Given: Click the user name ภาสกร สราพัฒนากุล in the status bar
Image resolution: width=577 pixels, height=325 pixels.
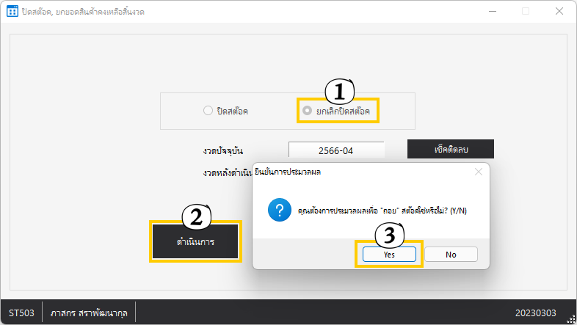Looking at the screenshot, I should coord(89,313).
